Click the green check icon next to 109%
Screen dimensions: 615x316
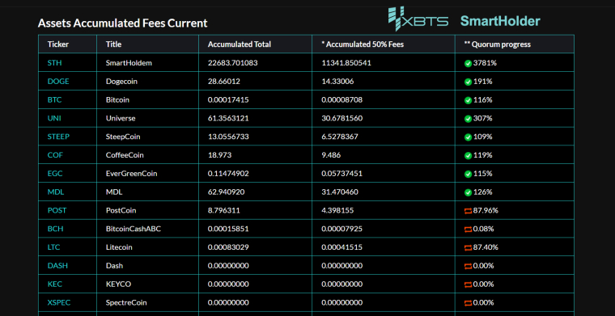click(x=468, y=137)
